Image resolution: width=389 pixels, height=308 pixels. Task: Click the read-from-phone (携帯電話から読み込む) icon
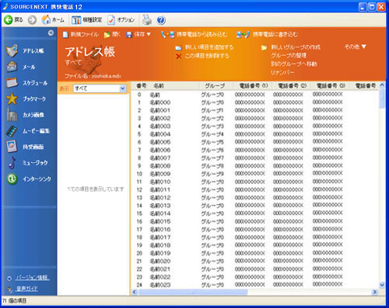click(167, 34)
